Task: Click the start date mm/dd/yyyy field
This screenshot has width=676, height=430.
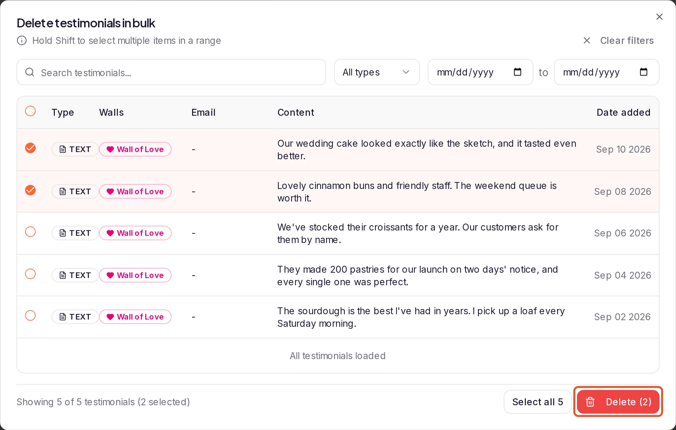Action: coord(481,72)
